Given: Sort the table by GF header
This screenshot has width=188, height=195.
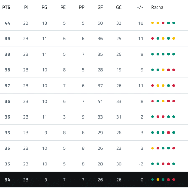Looking at the screenshot, I should tap(100, 7).
